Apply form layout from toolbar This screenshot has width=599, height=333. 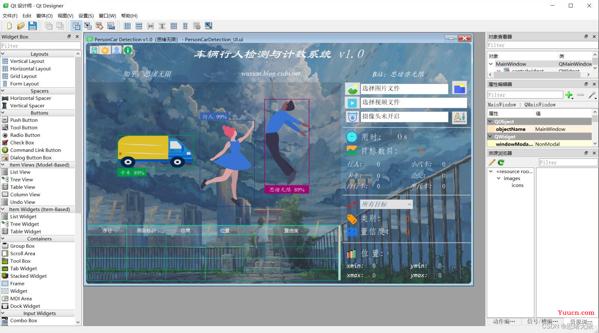pos(185,26)
